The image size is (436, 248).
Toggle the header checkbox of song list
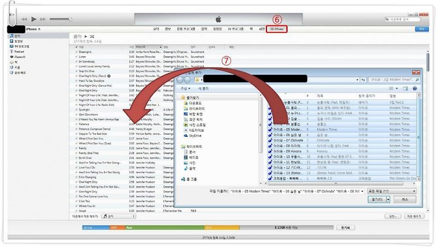point(76,47)
